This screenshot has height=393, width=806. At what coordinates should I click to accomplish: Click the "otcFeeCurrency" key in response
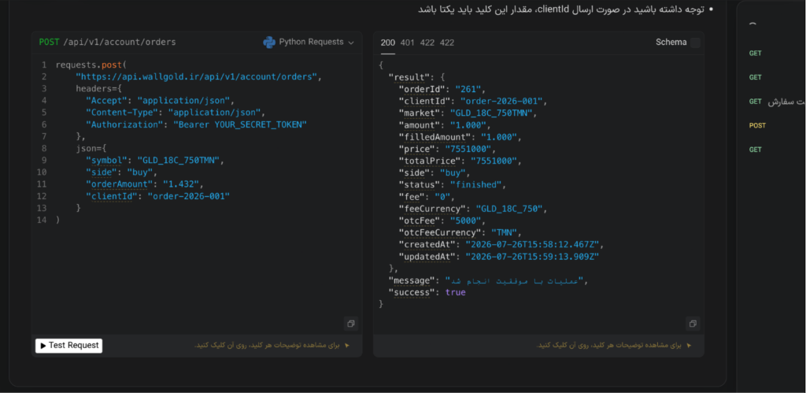[x=440, y=232]
